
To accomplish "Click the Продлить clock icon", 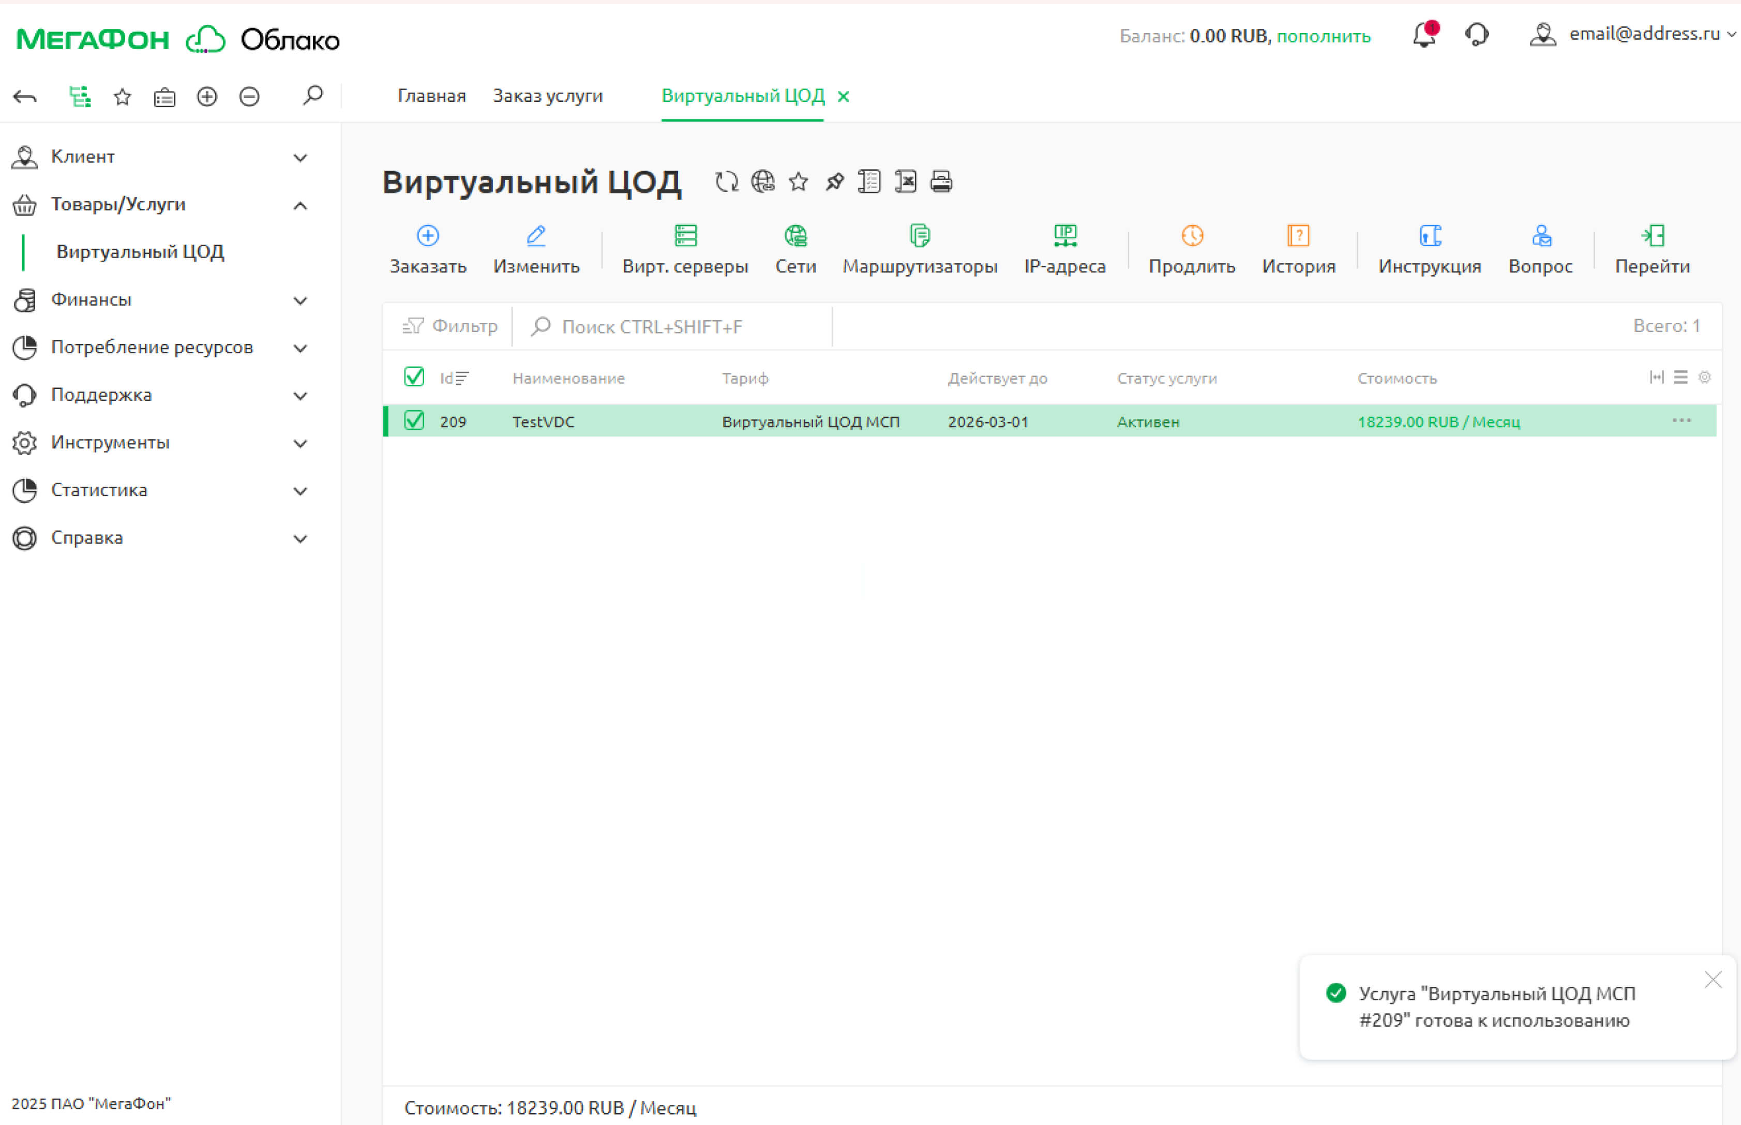I will 1192,236.
